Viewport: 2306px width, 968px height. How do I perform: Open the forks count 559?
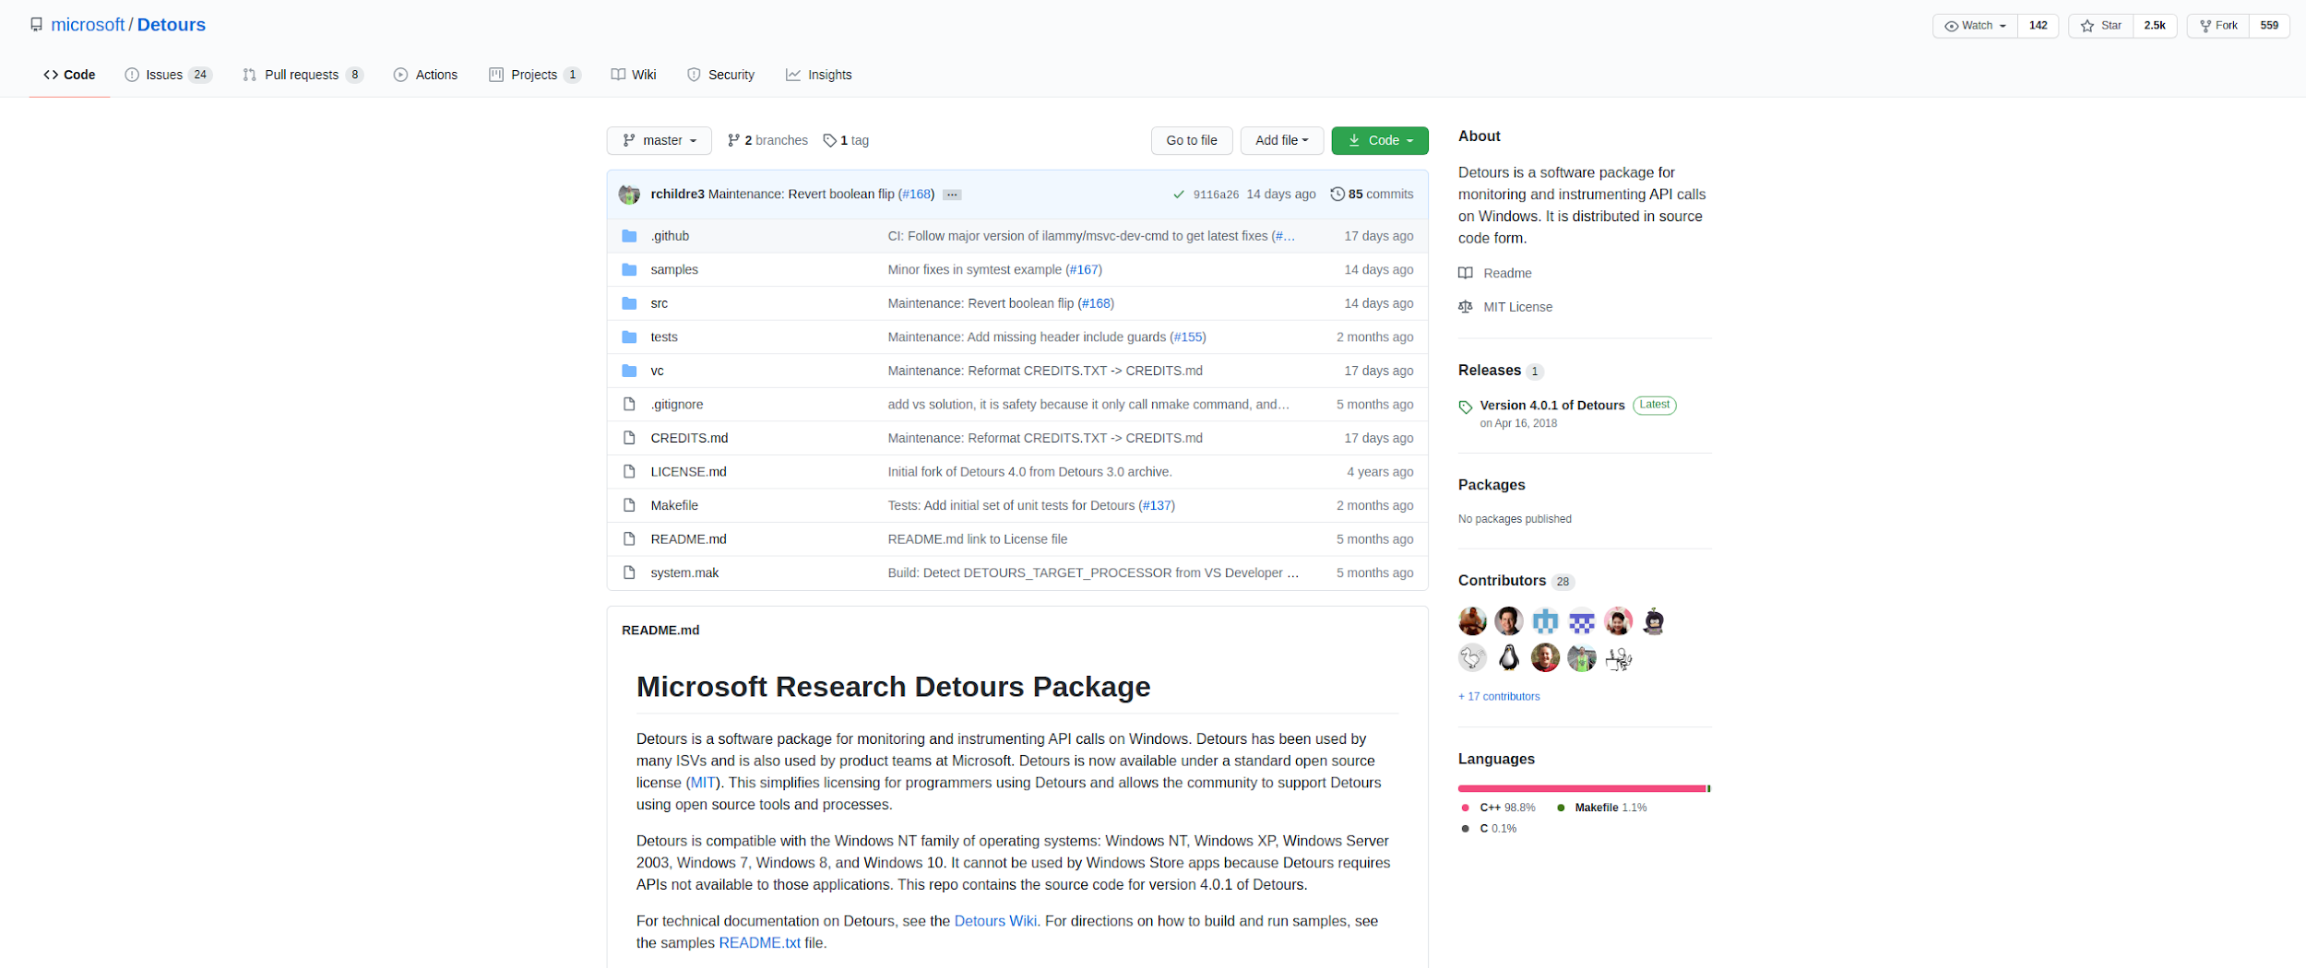[2269, 26]
